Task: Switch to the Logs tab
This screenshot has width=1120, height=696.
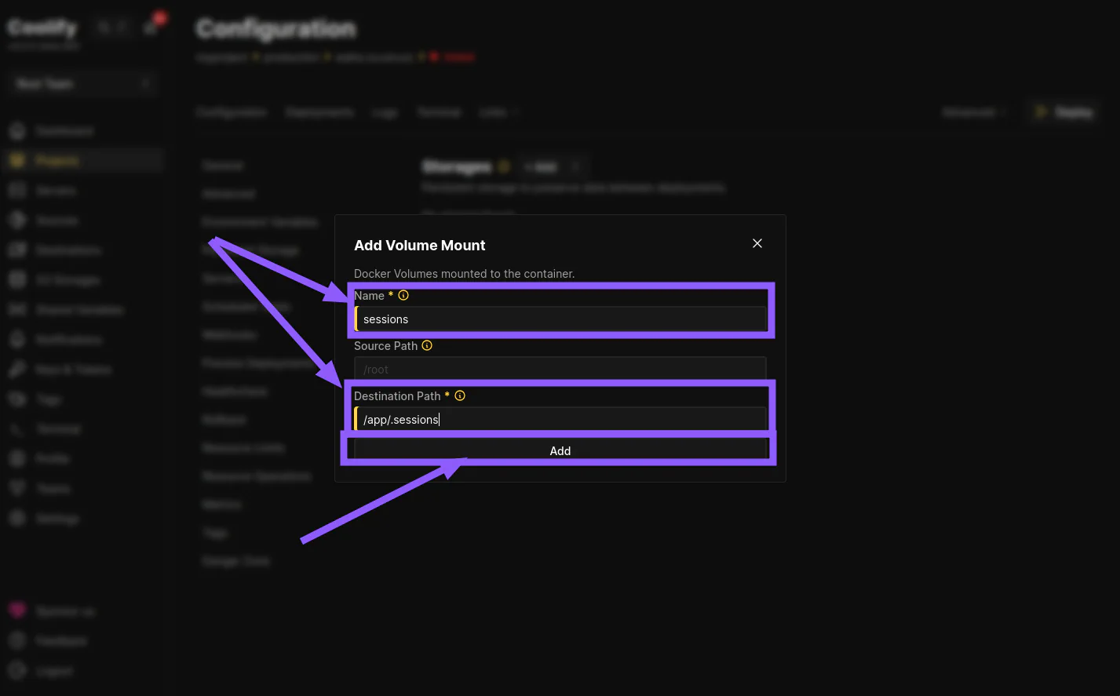Action: point(385,112)
